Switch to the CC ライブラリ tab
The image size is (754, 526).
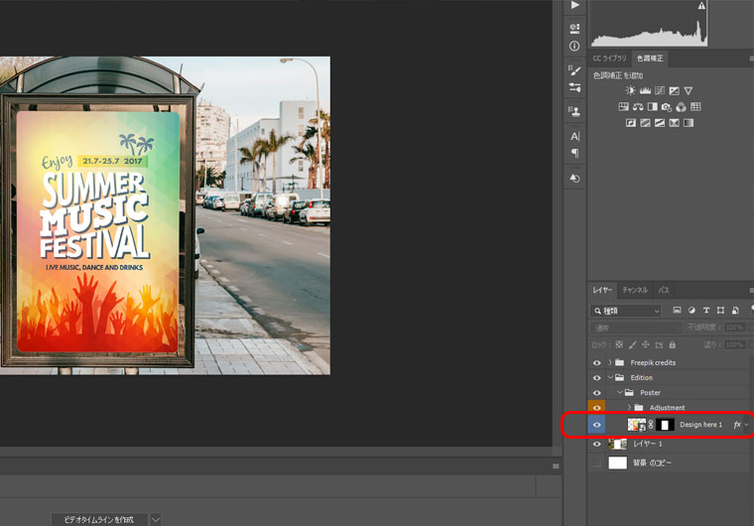coord(609,59)
